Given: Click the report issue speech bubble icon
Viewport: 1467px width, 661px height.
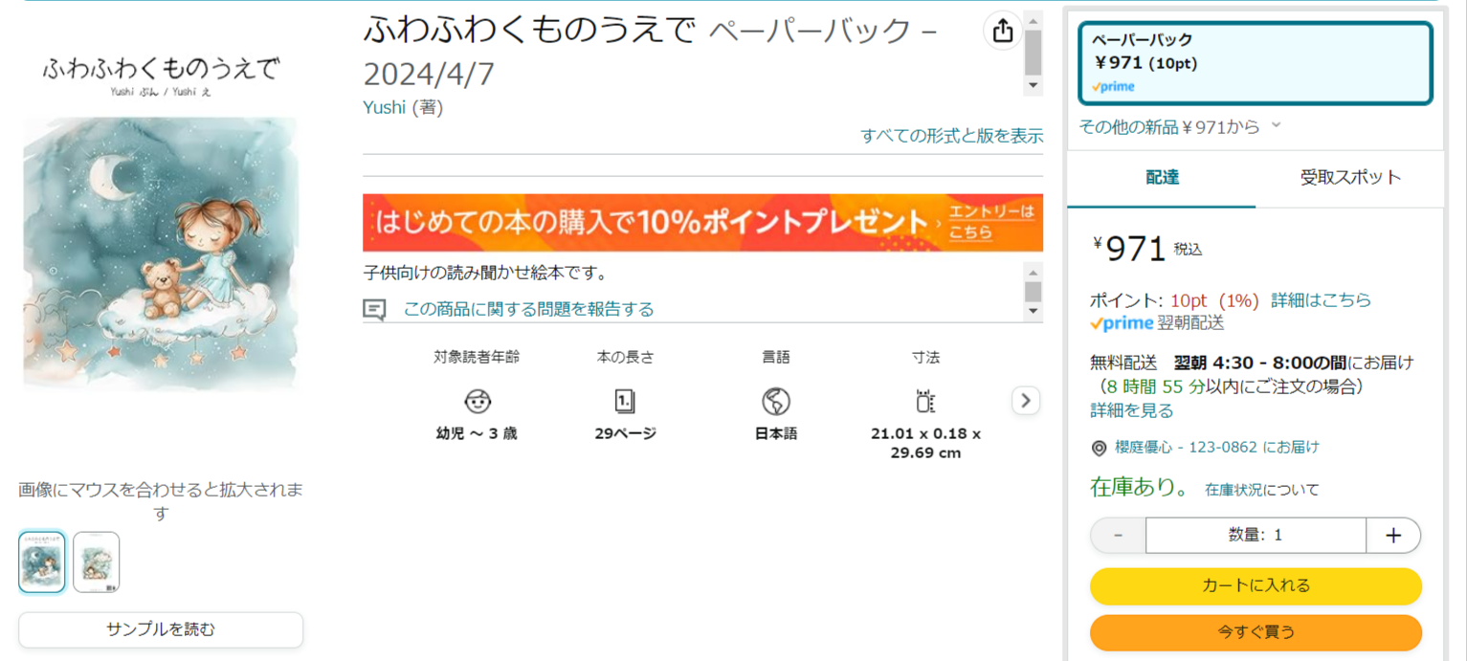Looking at the screenshot, I should click(x=374, y=310).
